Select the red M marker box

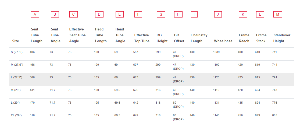[278, 15]
